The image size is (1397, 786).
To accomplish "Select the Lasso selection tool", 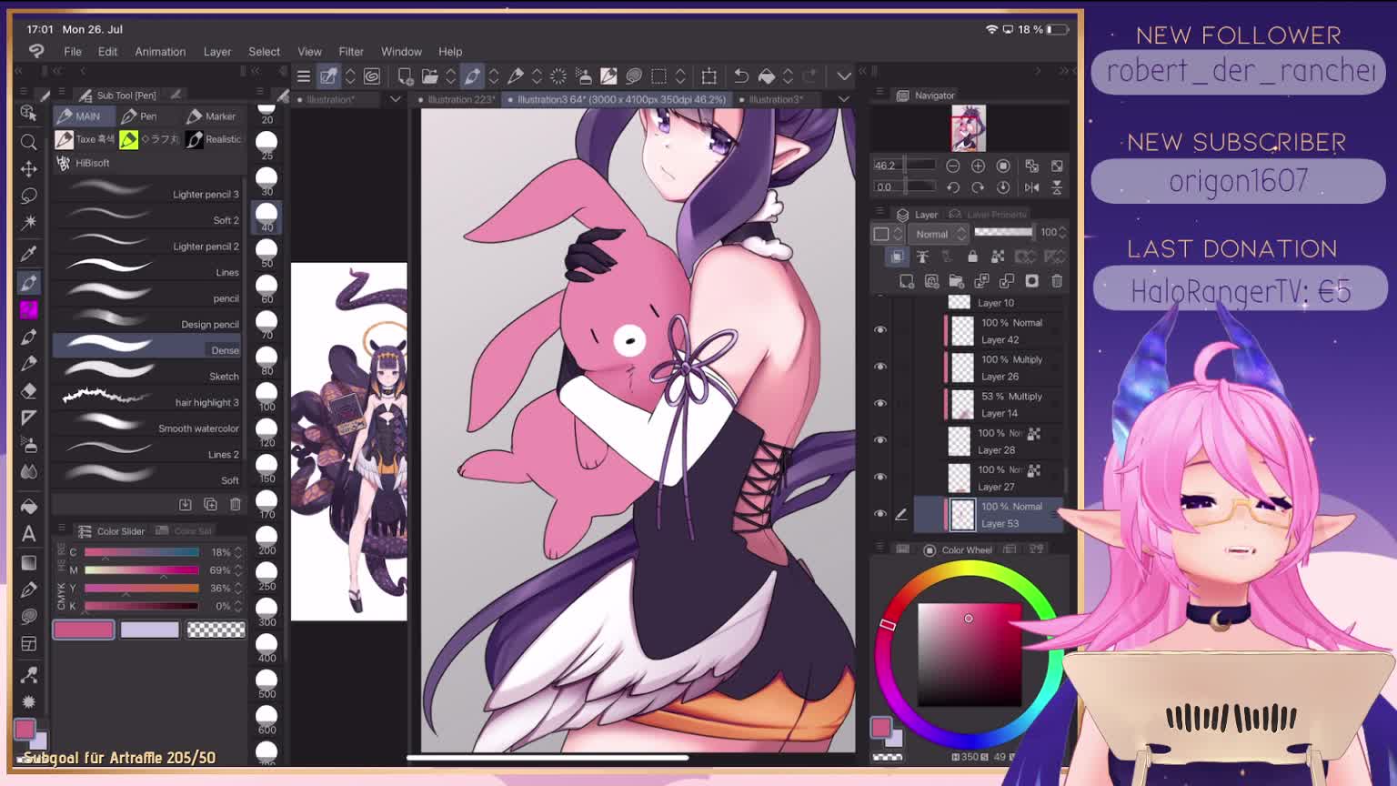I will [28, 196].
